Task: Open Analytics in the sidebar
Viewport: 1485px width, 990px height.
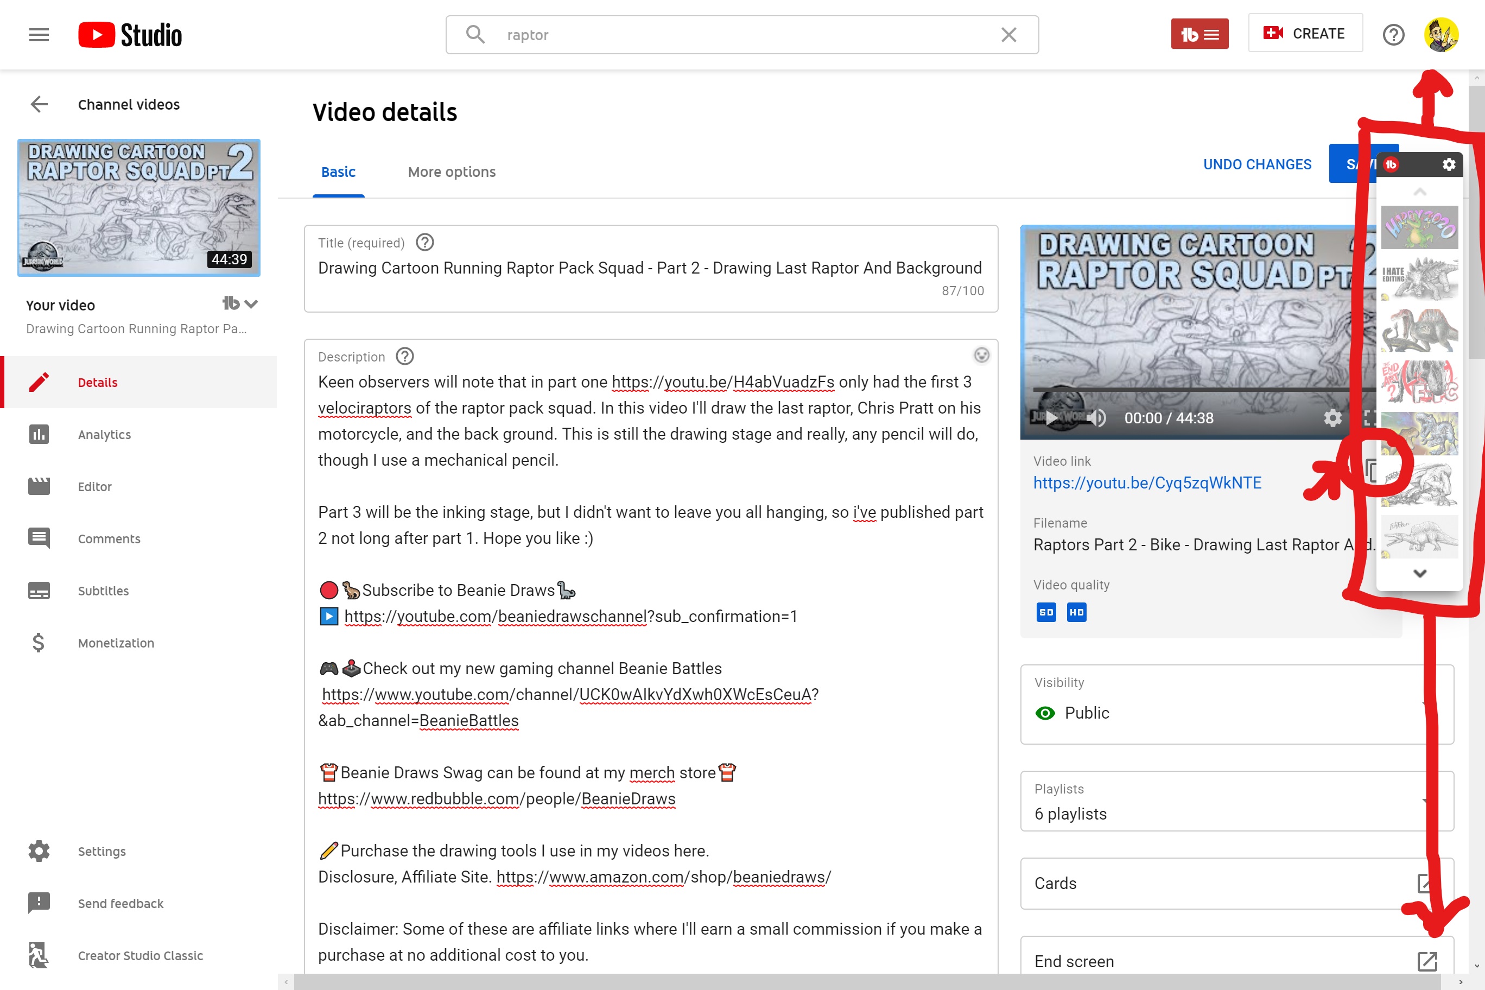Action: point(139,434)
